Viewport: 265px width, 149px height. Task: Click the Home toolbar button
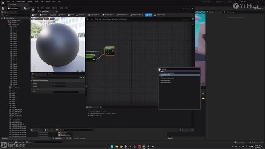(x=71, y=15)
